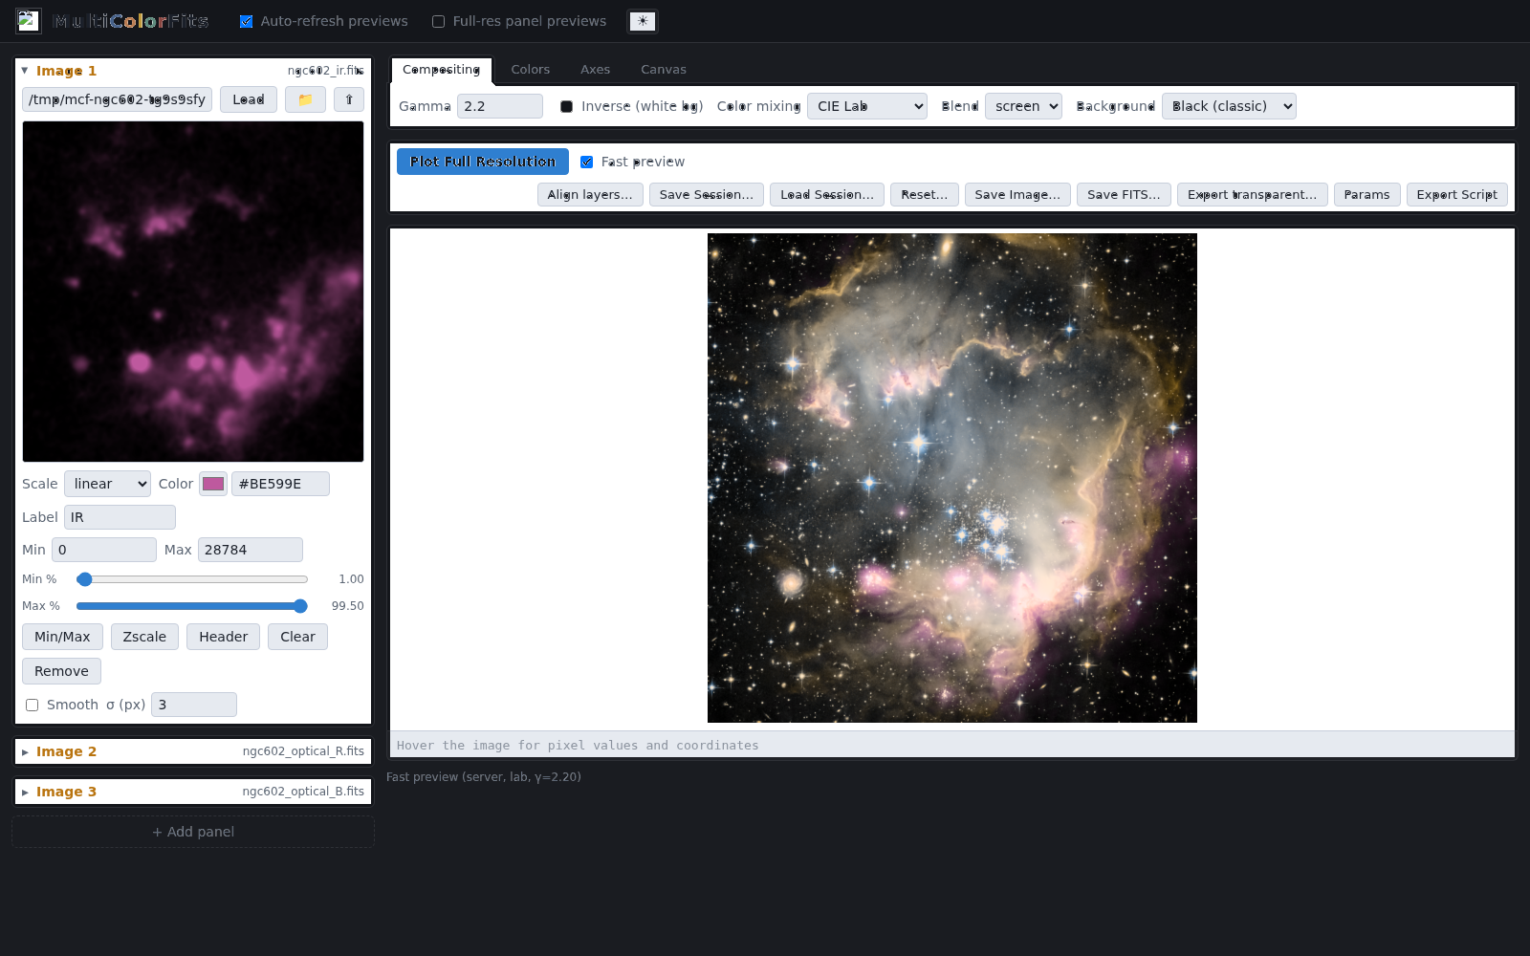Open the Blend screen dropdown
1530x956 pixels.
point(1023,106)
